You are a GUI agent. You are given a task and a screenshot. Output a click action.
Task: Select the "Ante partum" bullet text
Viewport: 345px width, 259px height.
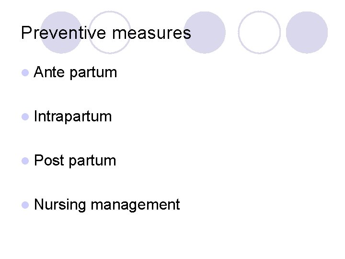click(x=76, y=72)
